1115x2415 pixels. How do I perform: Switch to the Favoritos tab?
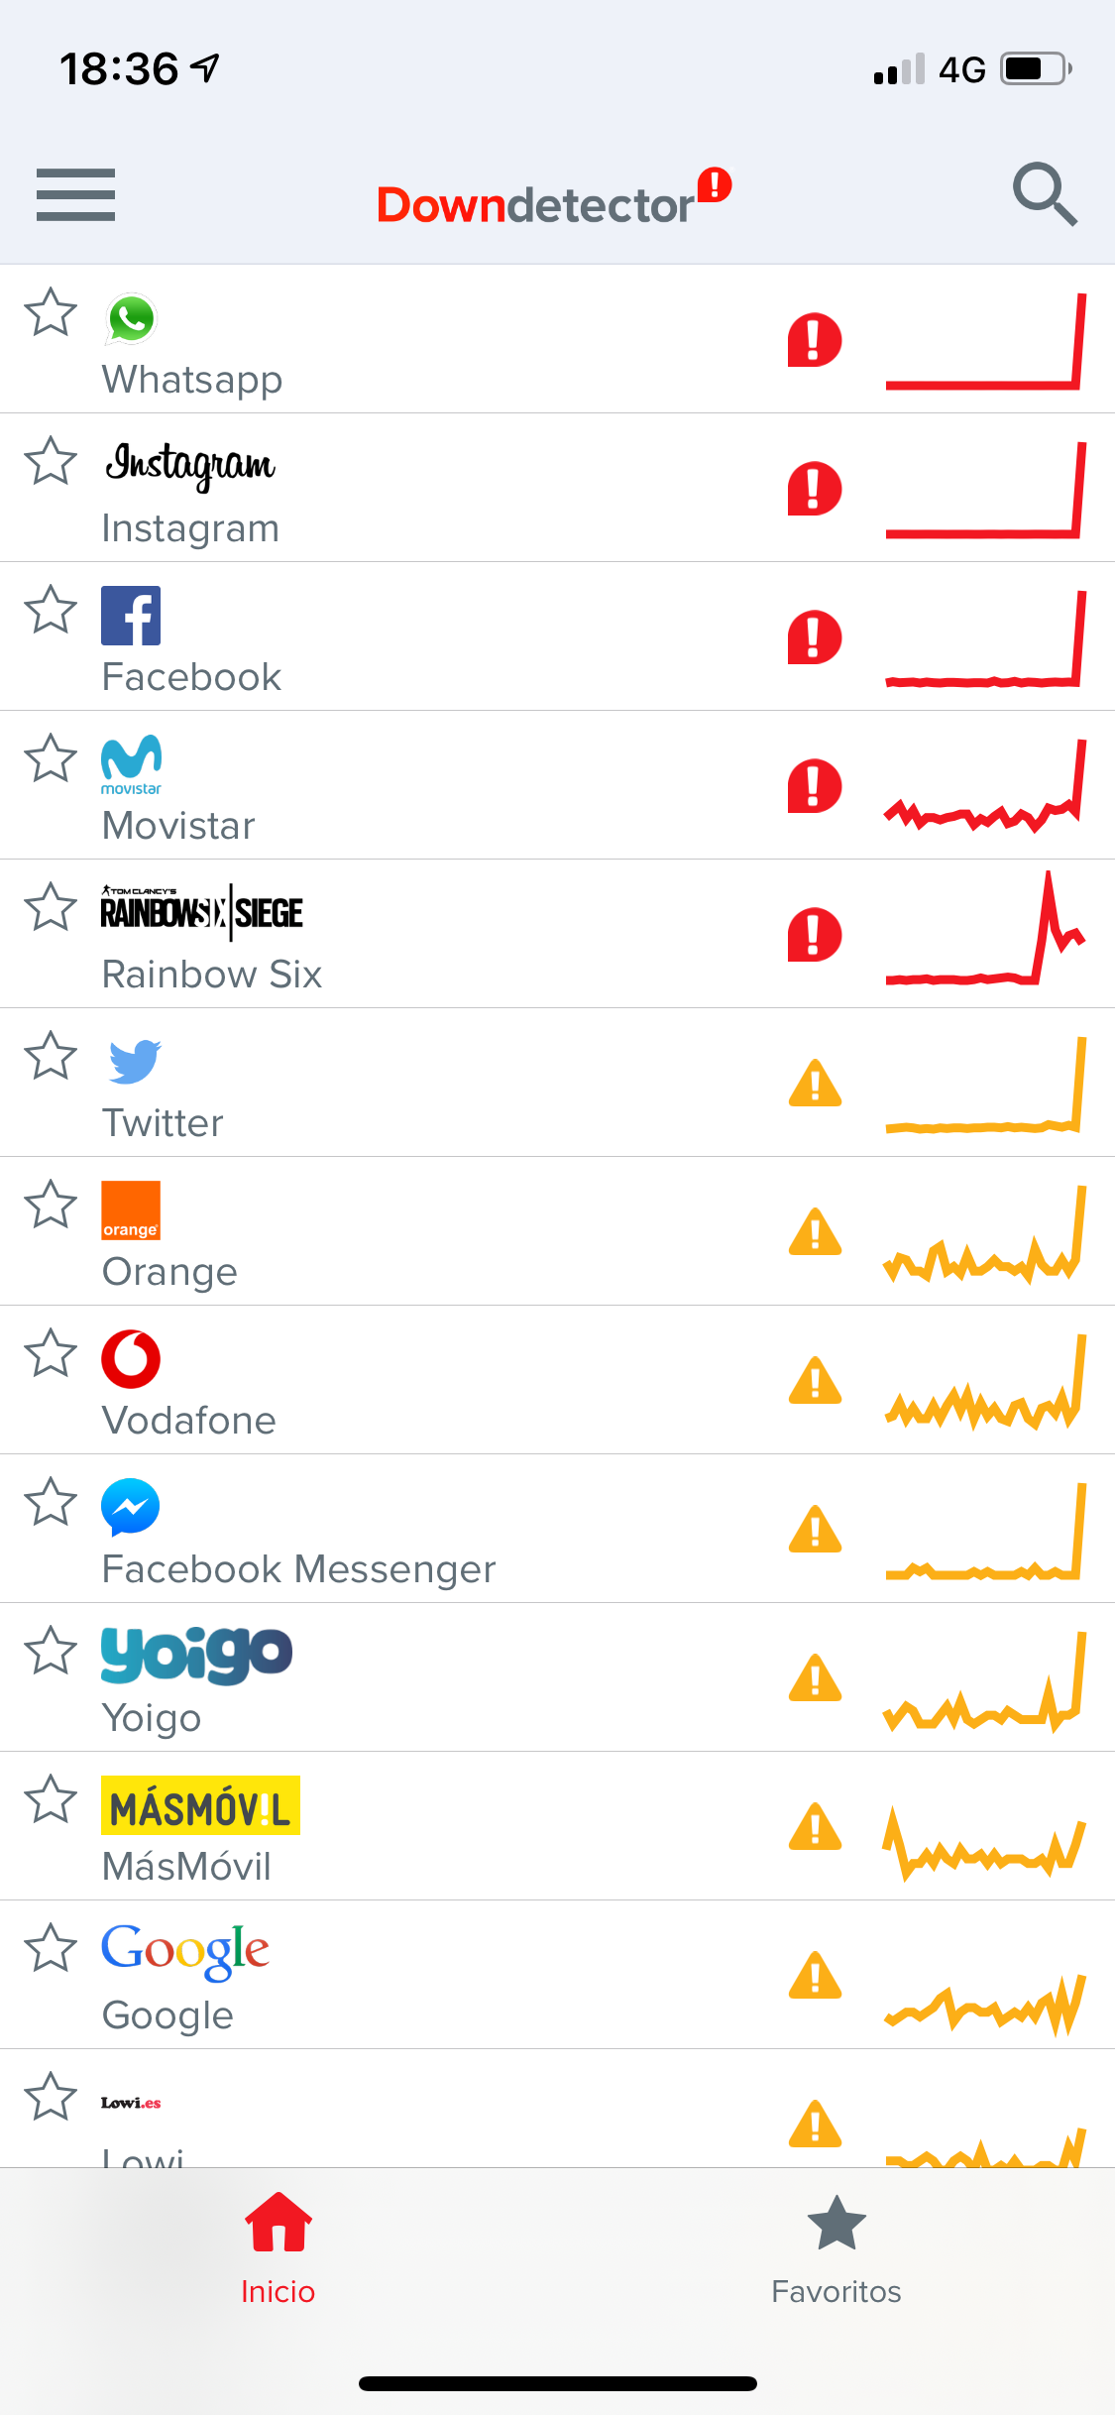(x=836, y=2248)
